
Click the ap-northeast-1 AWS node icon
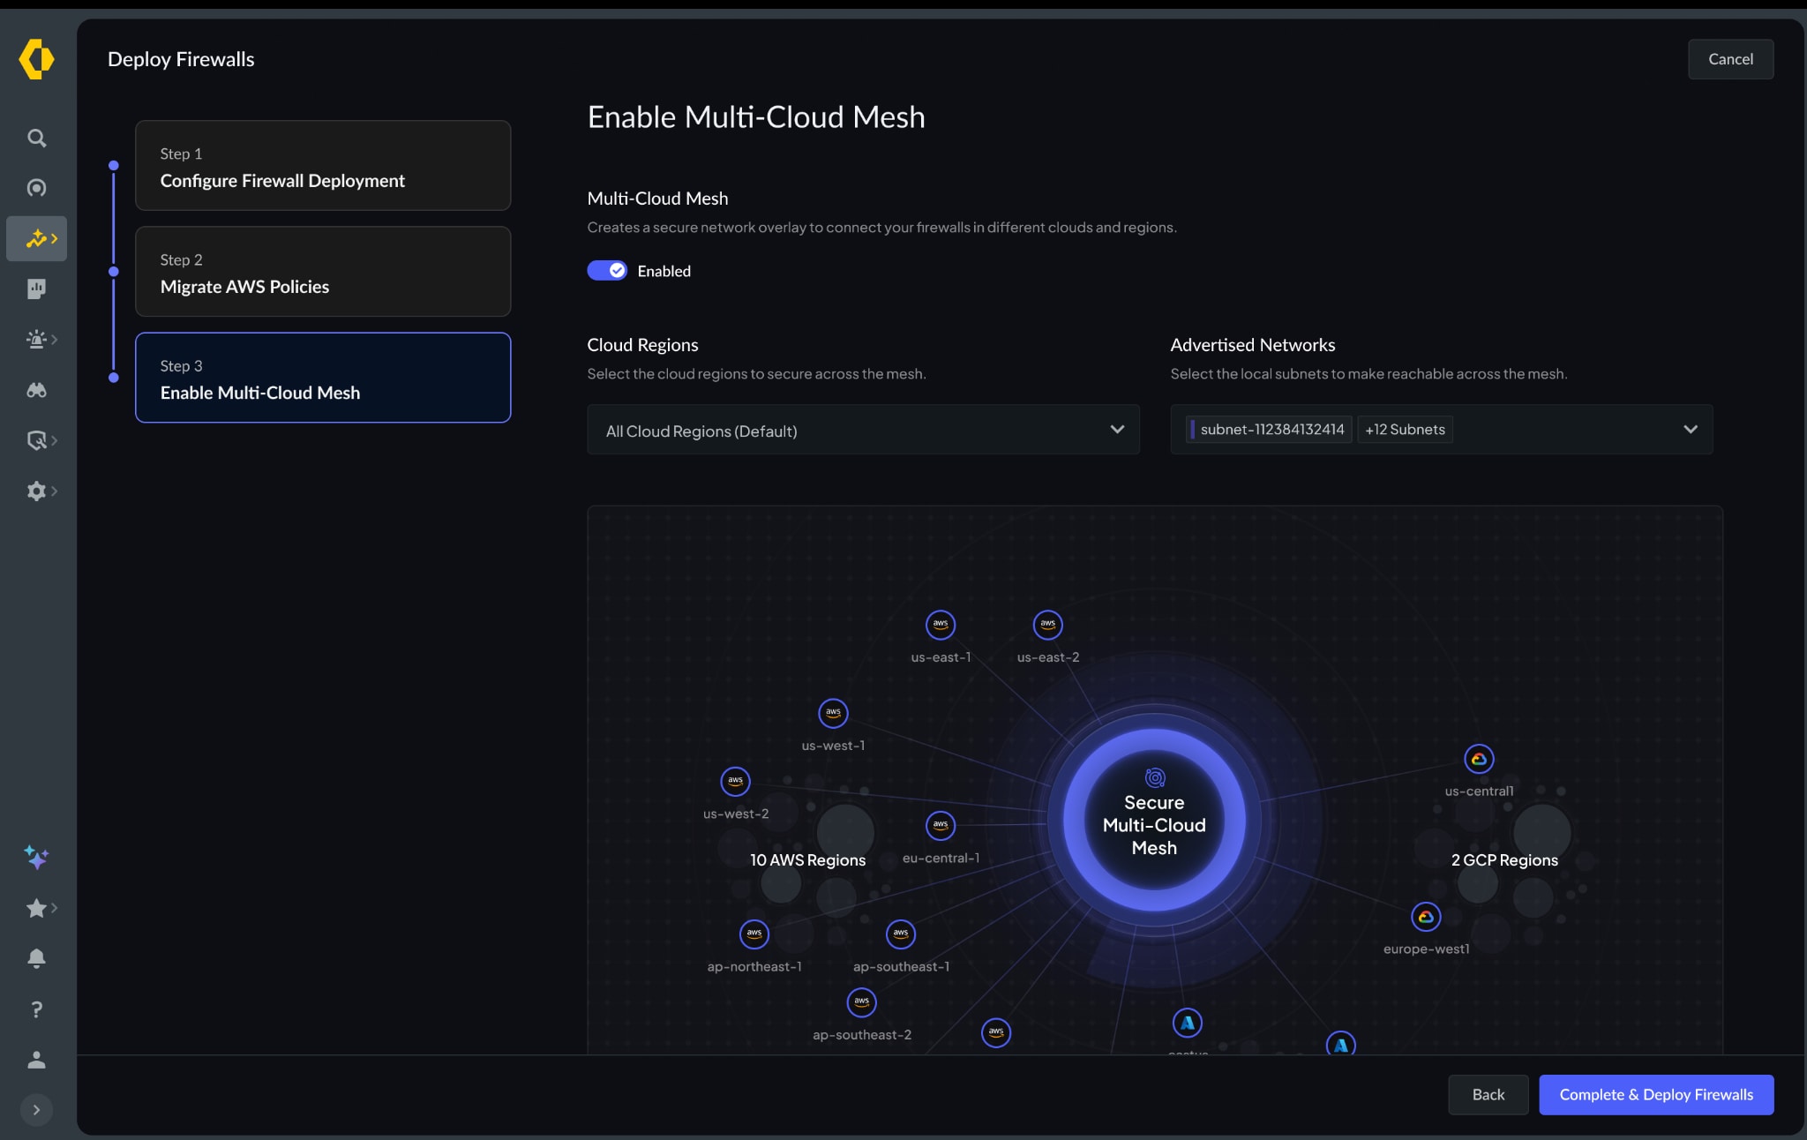pyautogui.click(x=754, y=934)
